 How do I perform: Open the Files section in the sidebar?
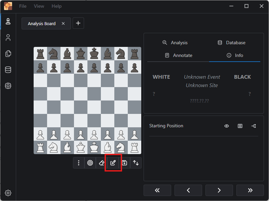pyautogui.click(x=8, y=54)
